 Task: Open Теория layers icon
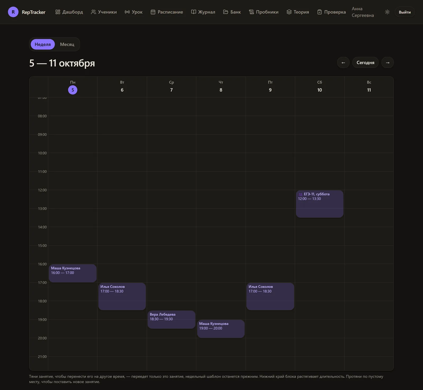[x=289, y=12]
